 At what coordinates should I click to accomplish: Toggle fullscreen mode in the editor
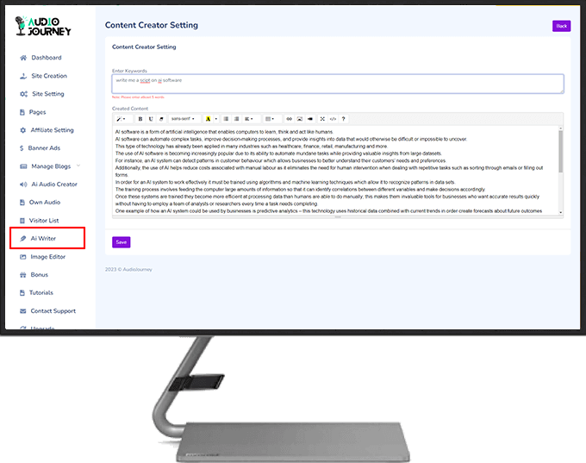point(322,119)
